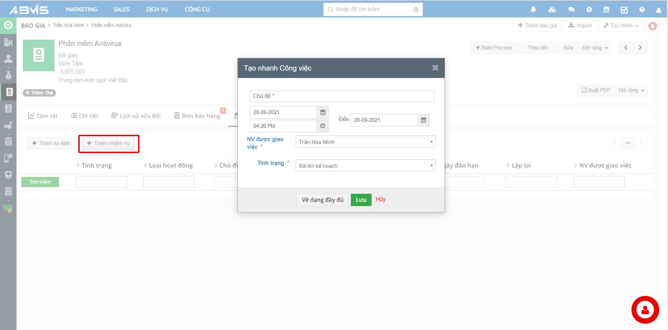Switch to the Chi tiết tab
The image size is (668, 330).
84,116
